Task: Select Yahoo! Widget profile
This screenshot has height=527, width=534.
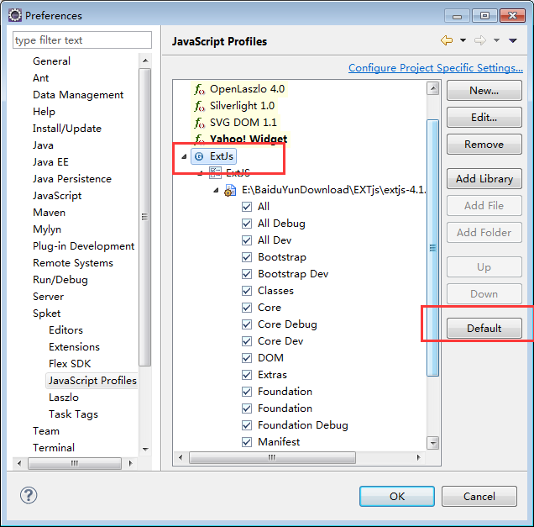Action: point(249,139)
